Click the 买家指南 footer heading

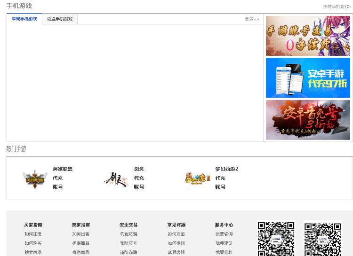pyautogui.click(x=33, y=225)
